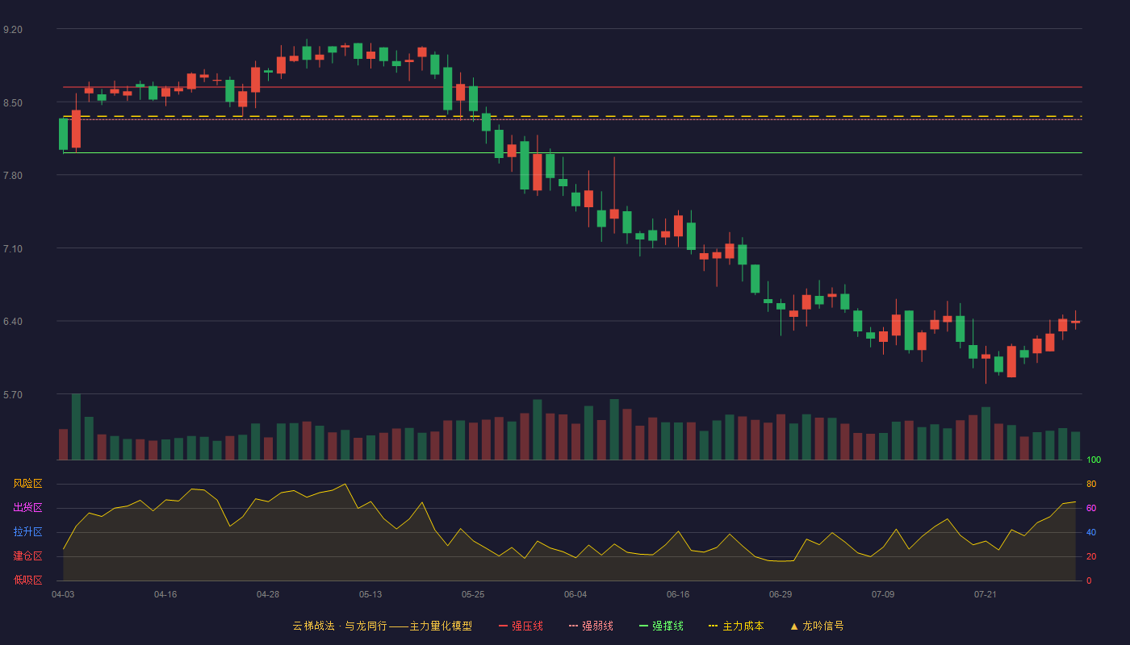Image resolution: width=1130 pixels, height=645 pixels.
Task: Select the 出货区 zone label
Action: [27, 508]
